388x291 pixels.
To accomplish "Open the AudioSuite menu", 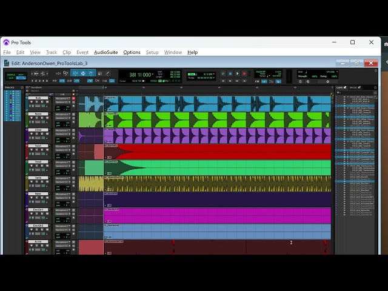I will click(106, 52).
